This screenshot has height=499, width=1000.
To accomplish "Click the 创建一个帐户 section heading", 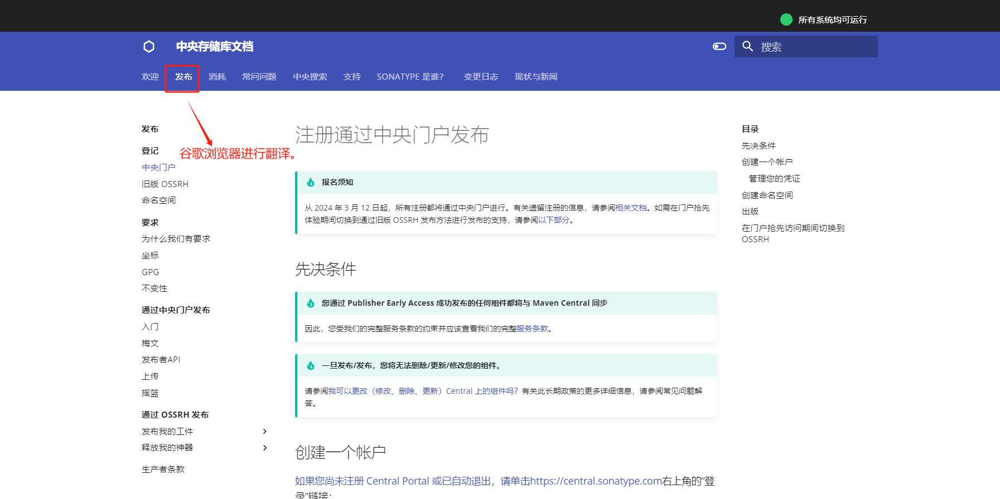I will pyautogui.click(x=340, y=452).
